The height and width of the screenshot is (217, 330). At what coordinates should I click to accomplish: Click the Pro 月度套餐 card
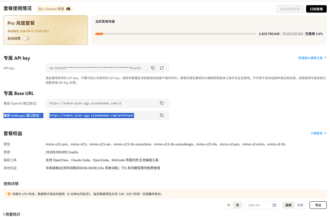pos(45,30)
